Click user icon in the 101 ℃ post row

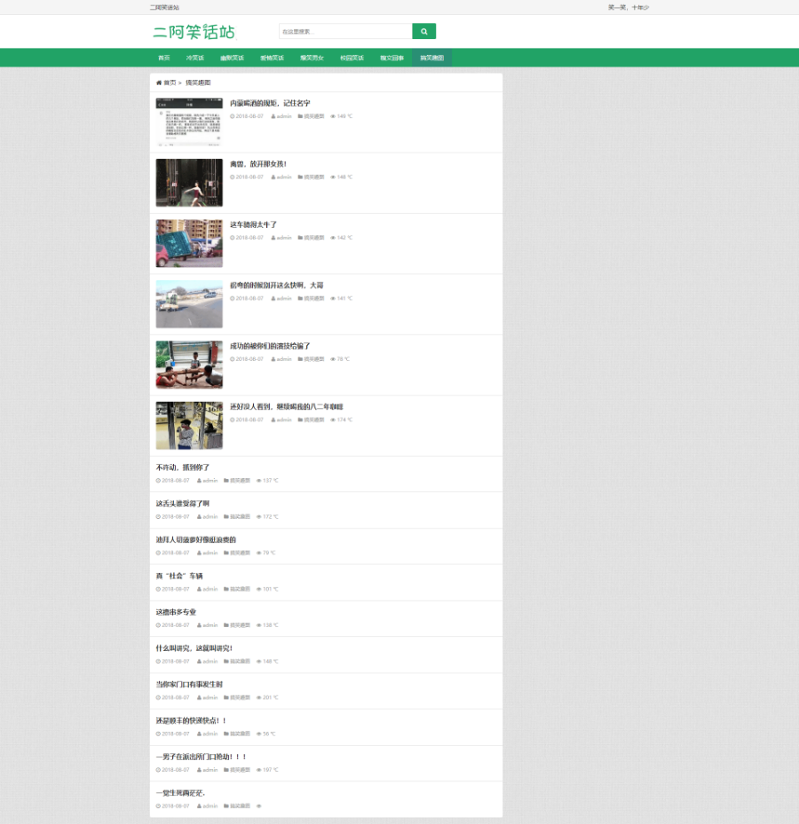[x=200, y=590]
